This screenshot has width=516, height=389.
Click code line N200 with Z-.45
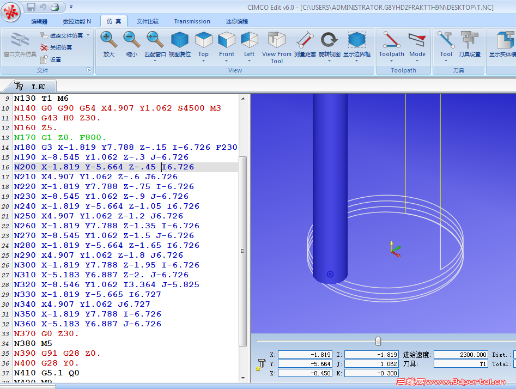pyautogui.click(x=125, y=167)
